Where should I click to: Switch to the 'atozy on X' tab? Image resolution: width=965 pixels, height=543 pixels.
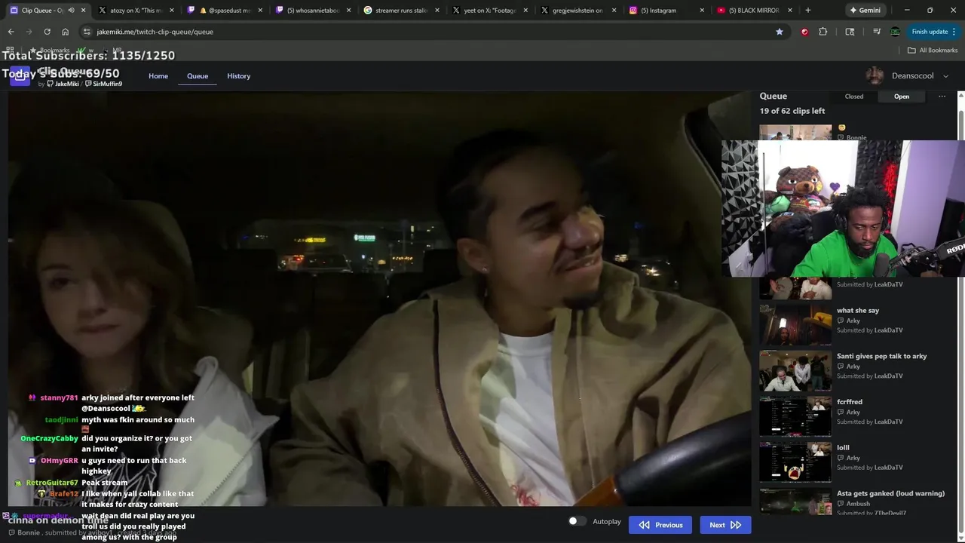click(x=136, y=11)
